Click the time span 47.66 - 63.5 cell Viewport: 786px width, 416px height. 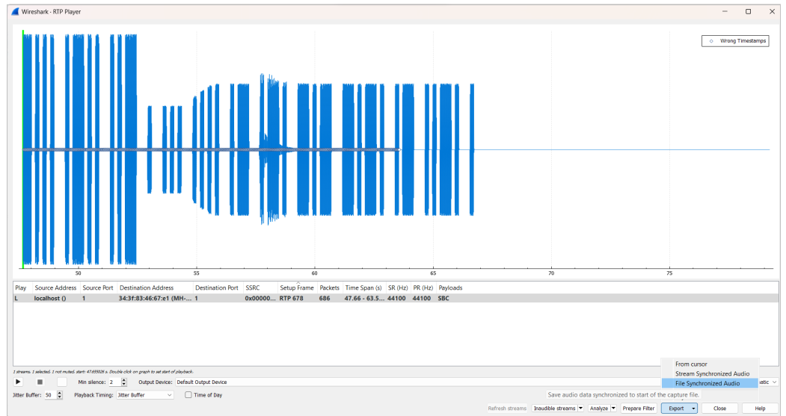pos(363,298)
